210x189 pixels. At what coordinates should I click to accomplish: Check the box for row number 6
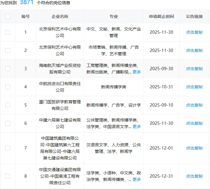8,123
